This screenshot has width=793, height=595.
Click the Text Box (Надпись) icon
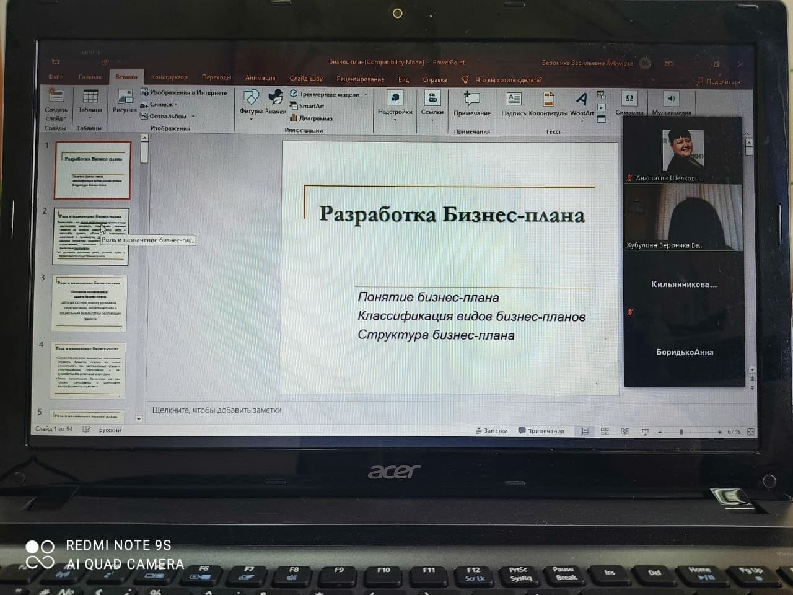click(x=514, y=99)
